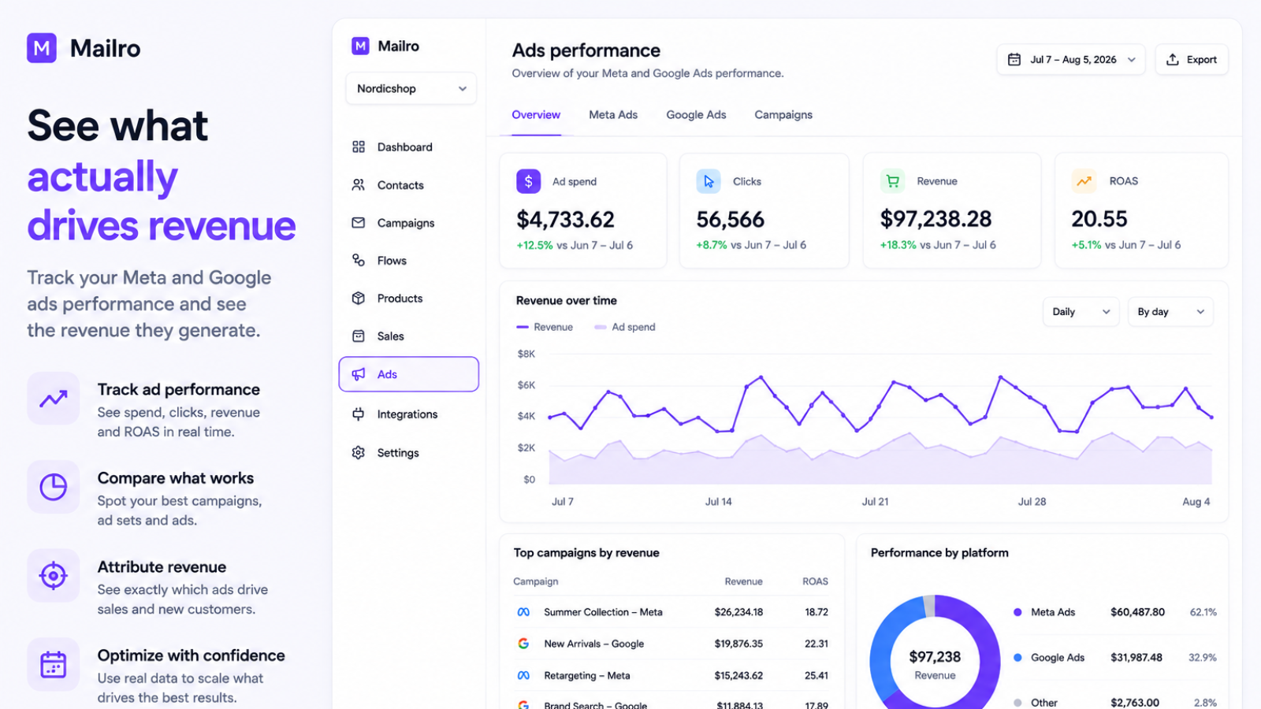
Task: Open the Settings gear icon
Action: pyautogui.click(x=359, y=452)
